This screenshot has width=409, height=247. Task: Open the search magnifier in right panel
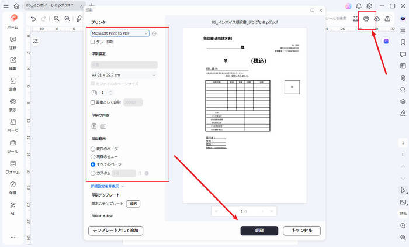pos(403,90)
